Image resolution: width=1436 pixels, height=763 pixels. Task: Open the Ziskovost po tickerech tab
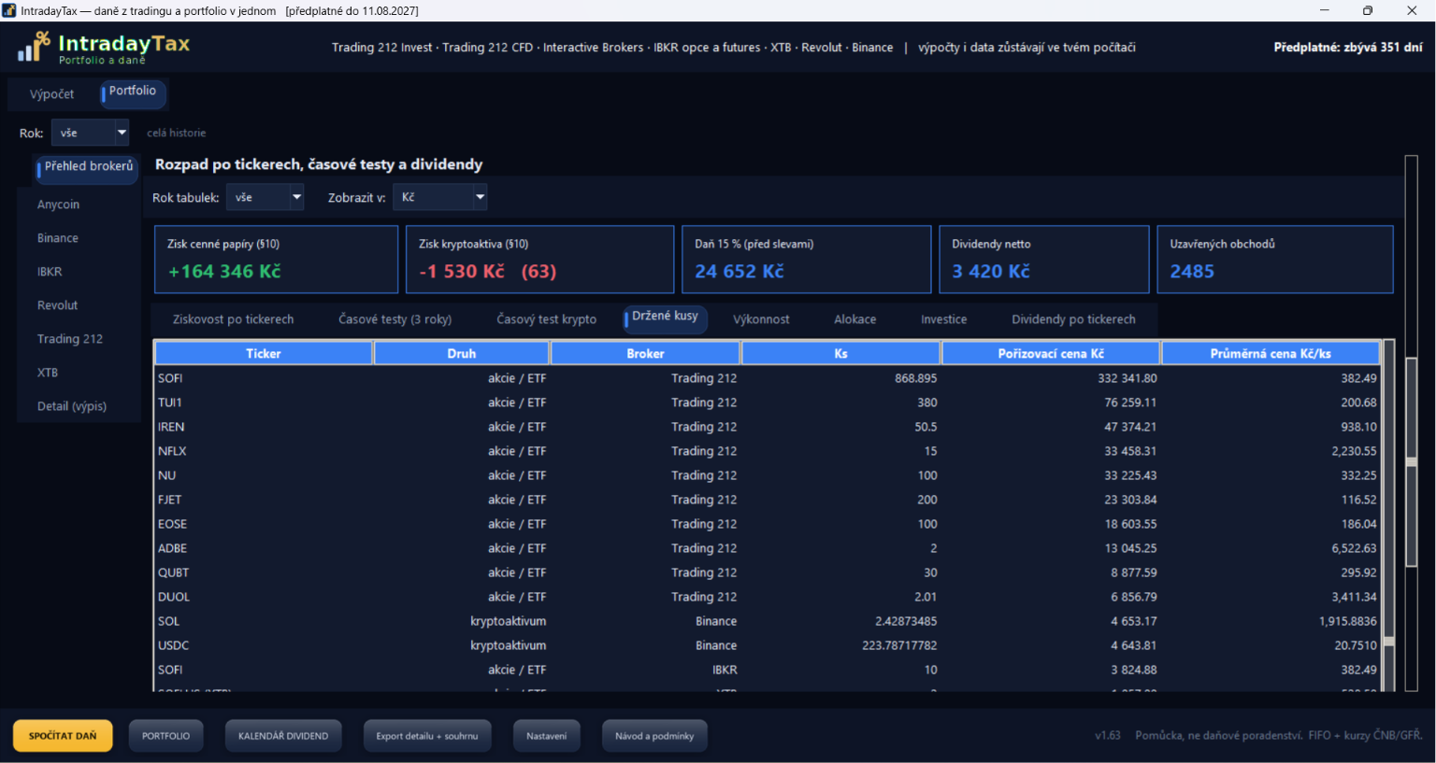233,319
